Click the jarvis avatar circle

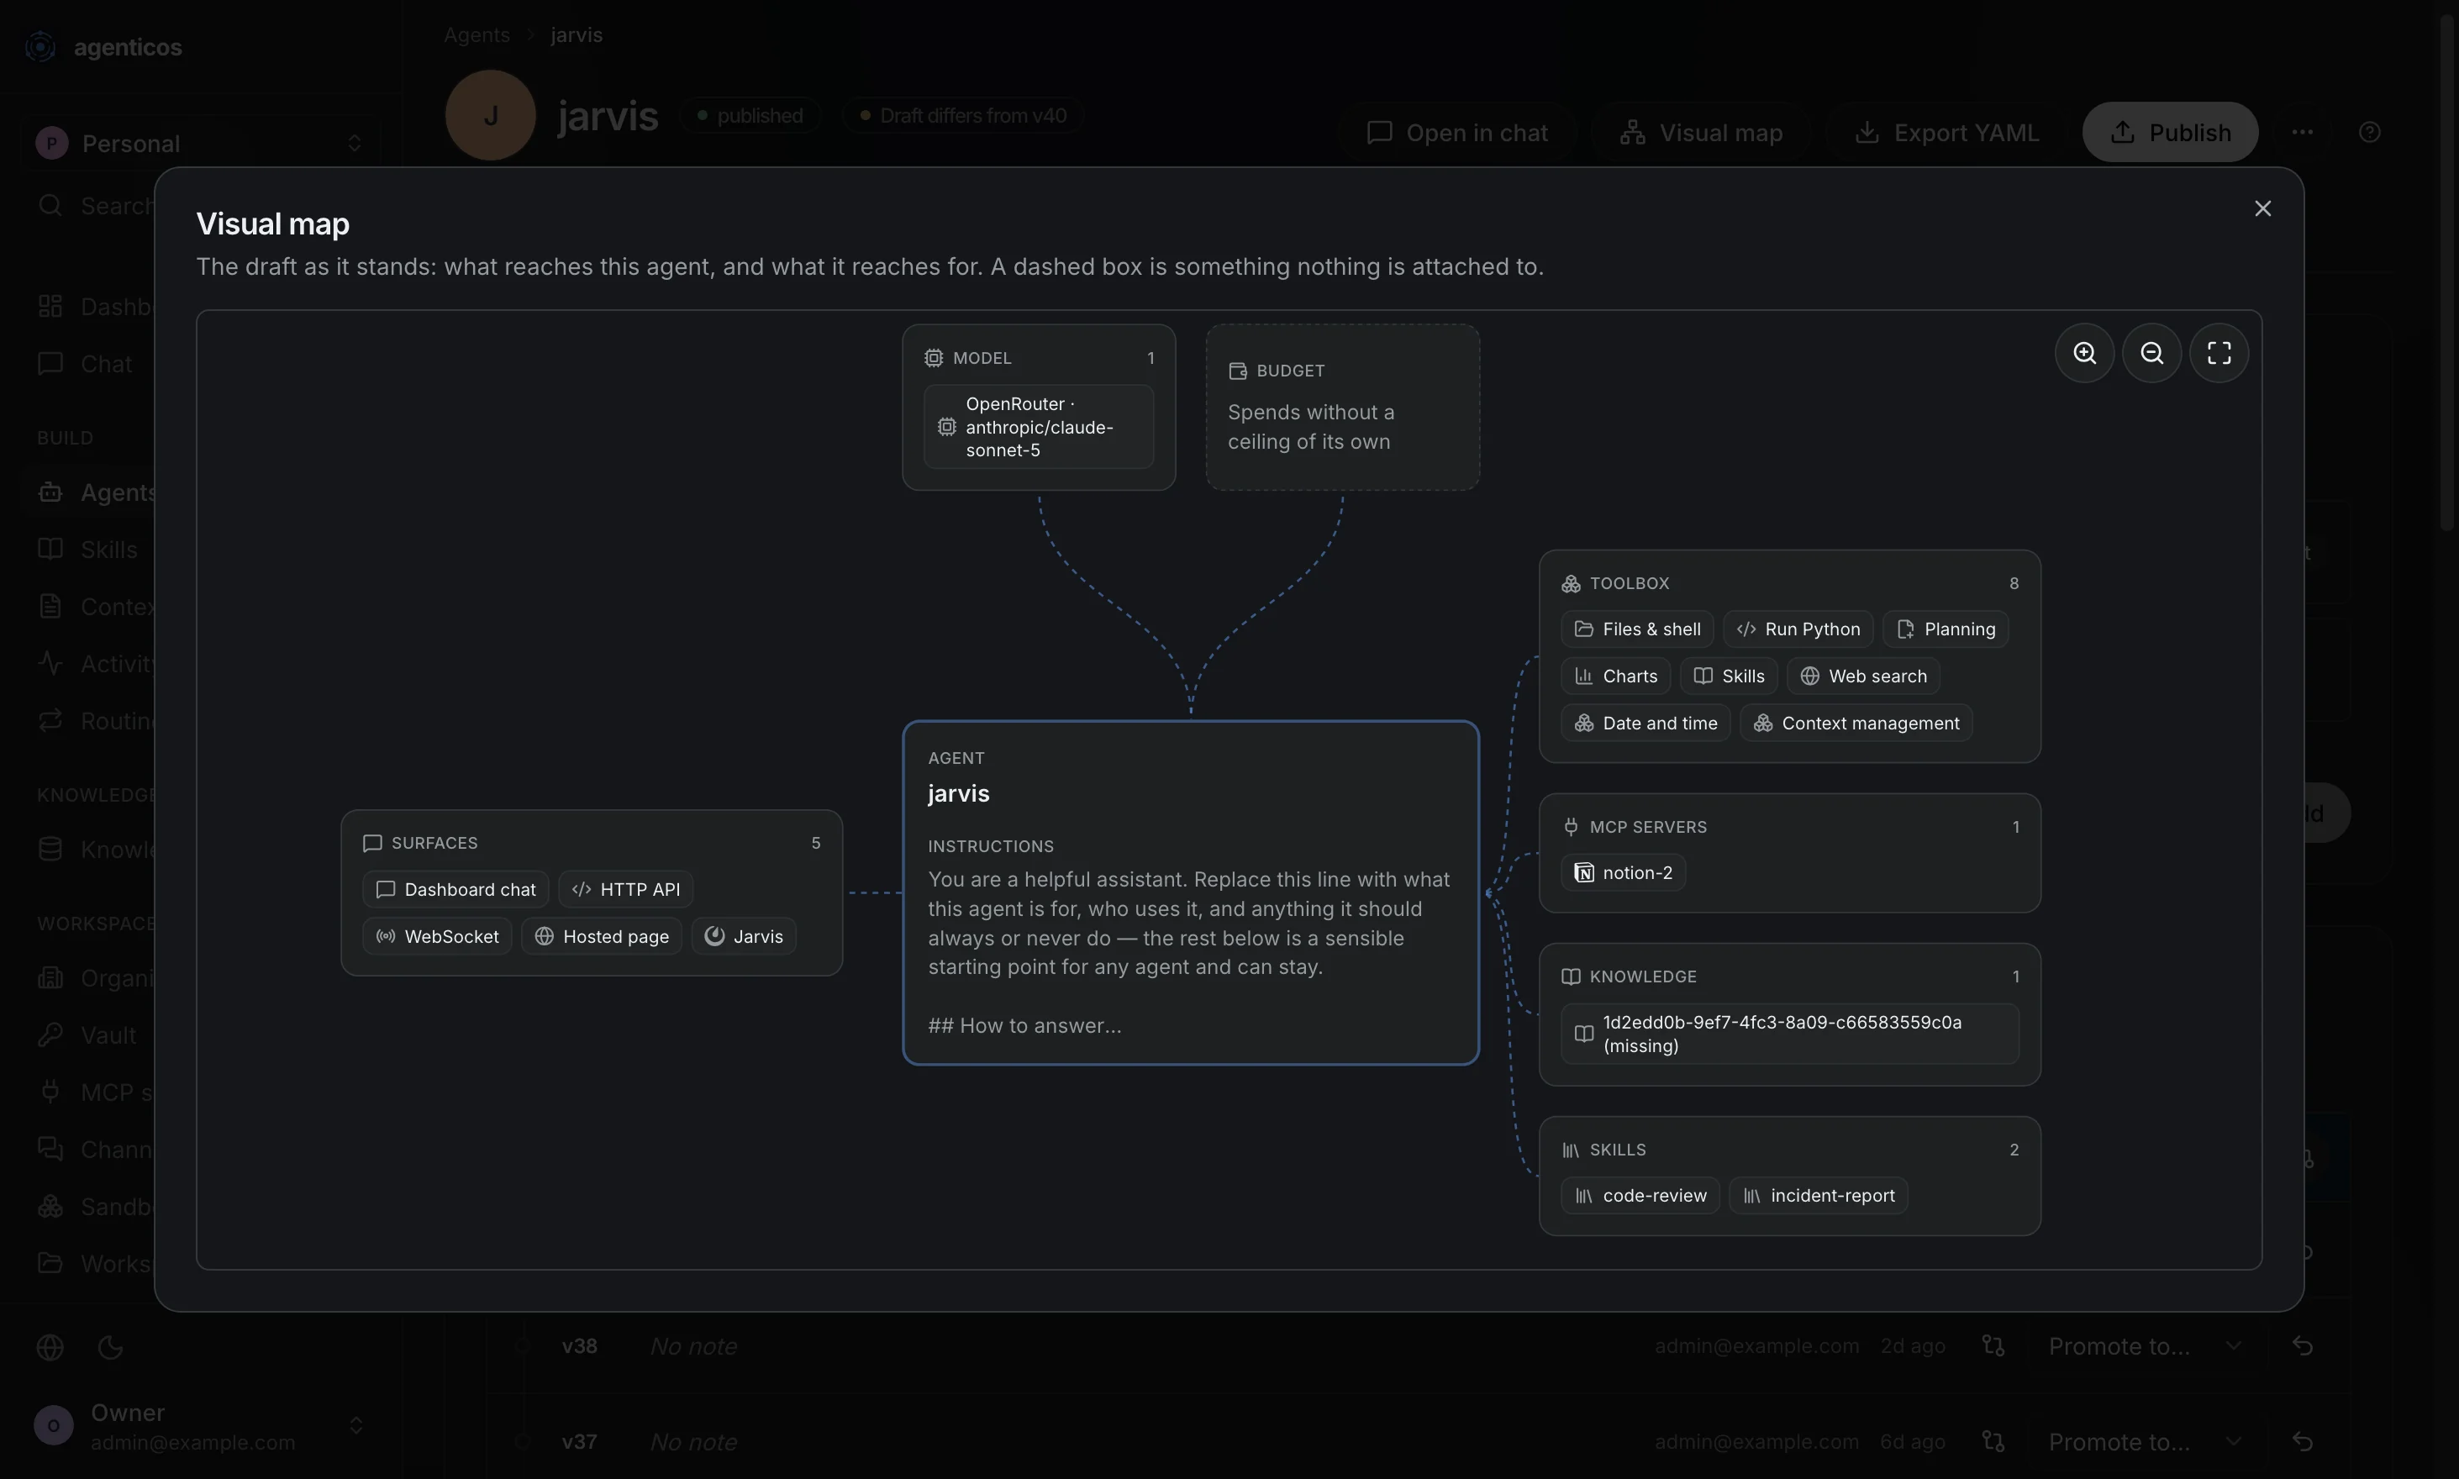click(x=491, y=114)
